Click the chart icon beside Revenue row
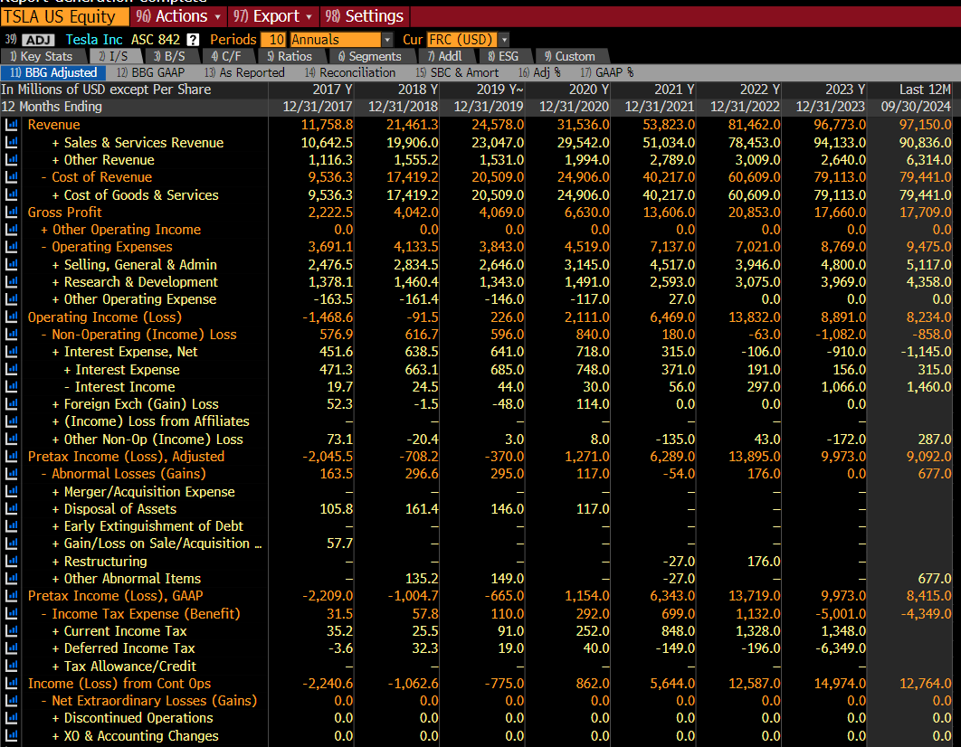Image resolution: width=961 pixels, height=747 pixels. coord(11,124)
